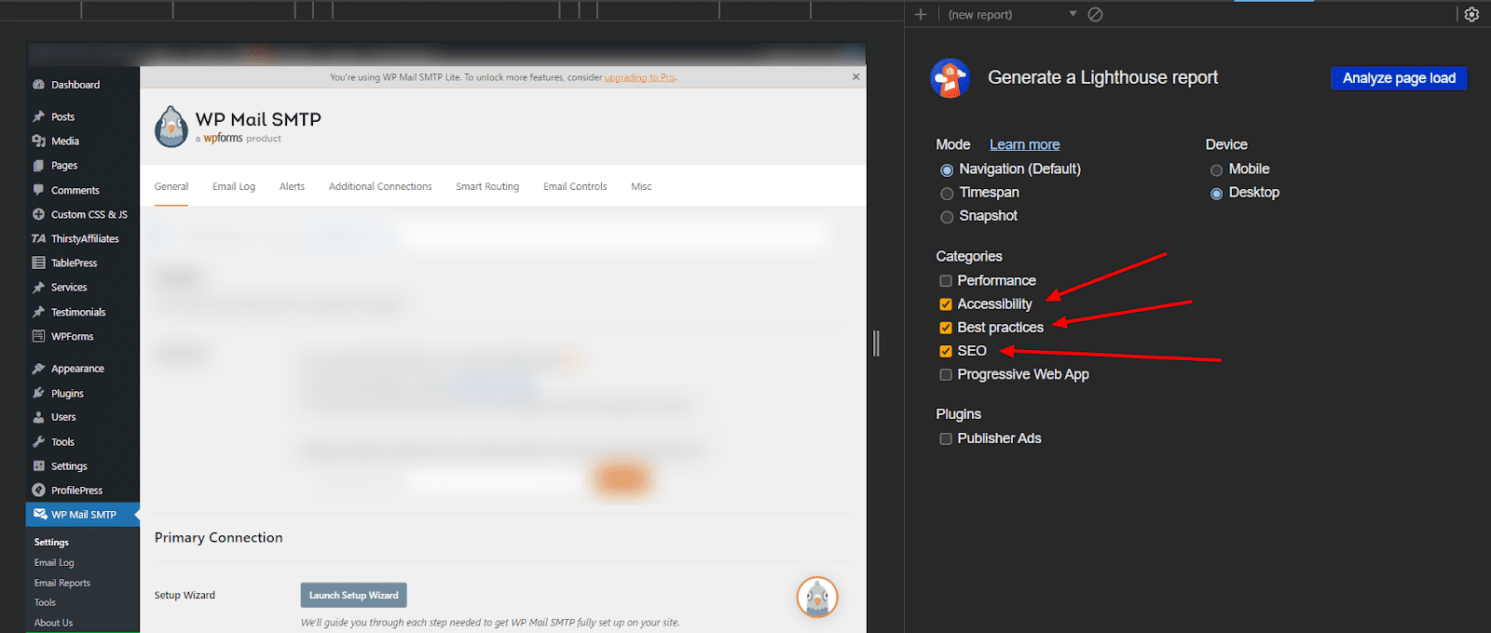Select Desktop device option

(1216, 194)
